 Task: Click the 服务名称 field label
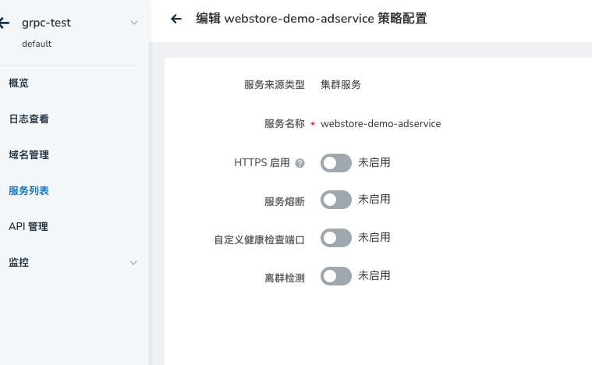284,124
